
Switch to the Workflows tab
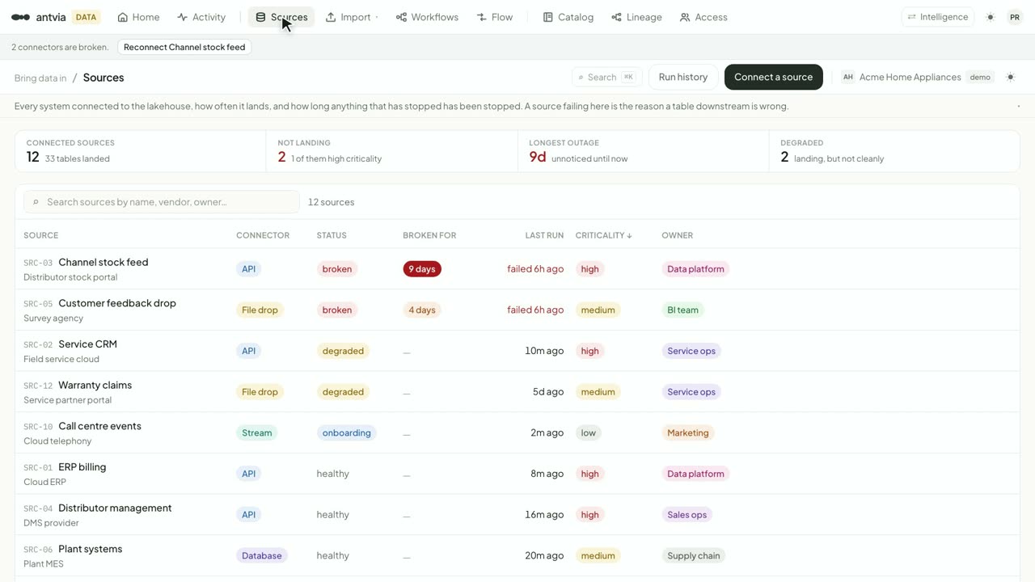point(427,17)
